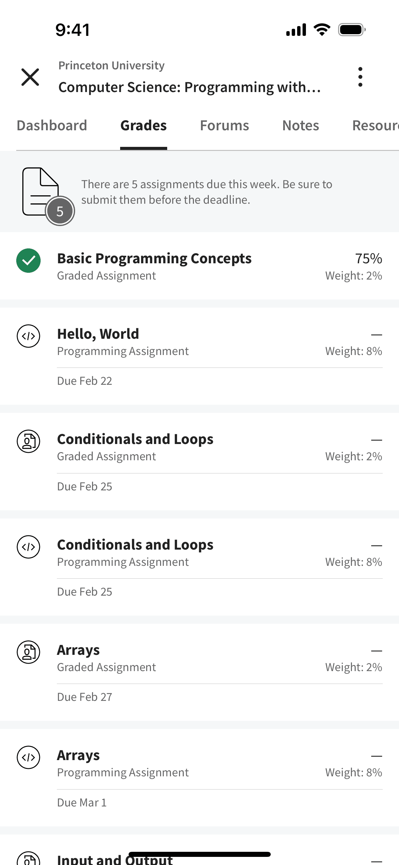Open the Input and Output assignment
Screen dimensions: 399x865
pos(115,858)
